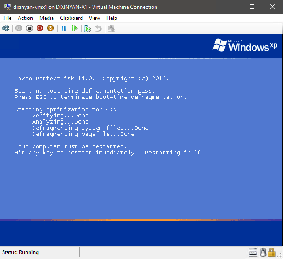Click "Restarting in 10." text

(x=175, y=153)
